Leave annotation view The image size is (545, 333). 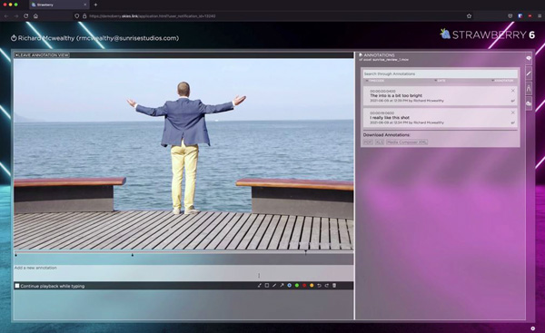tap(42, 54)
